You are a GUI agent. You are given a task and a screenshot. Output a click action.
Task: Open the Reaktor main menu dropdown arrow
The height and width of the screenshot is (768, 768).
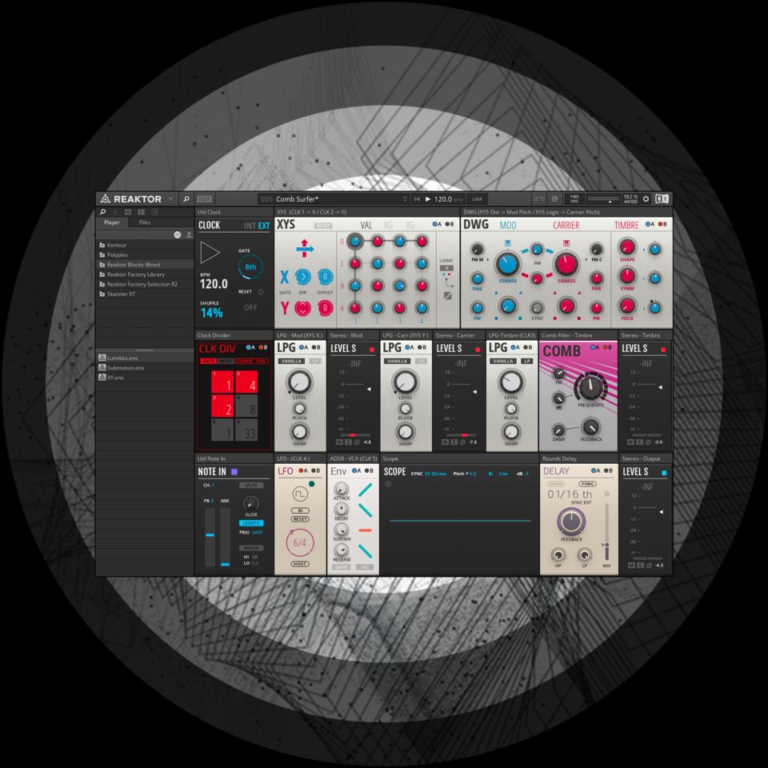[170, 198]
